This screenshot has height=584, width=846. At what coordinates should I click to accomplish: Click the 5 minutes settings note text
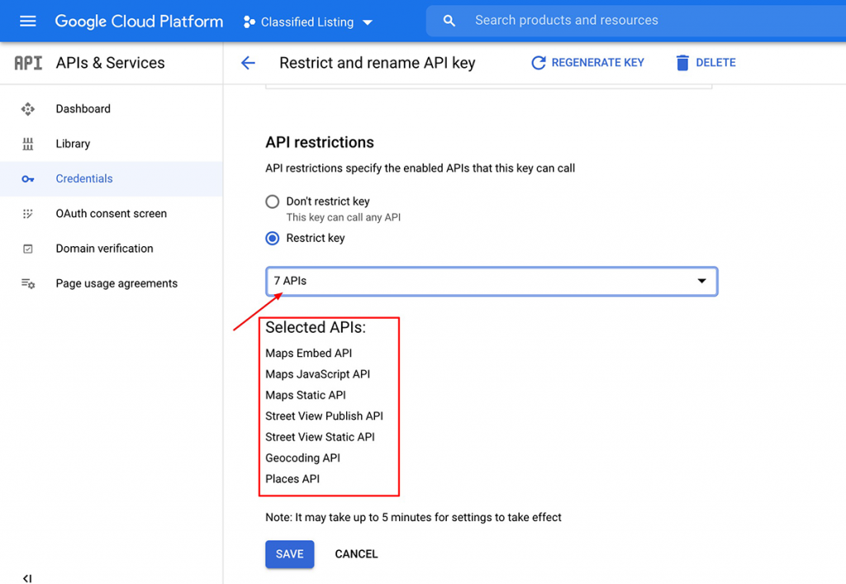pyautogui.click(x=413, y=518)
